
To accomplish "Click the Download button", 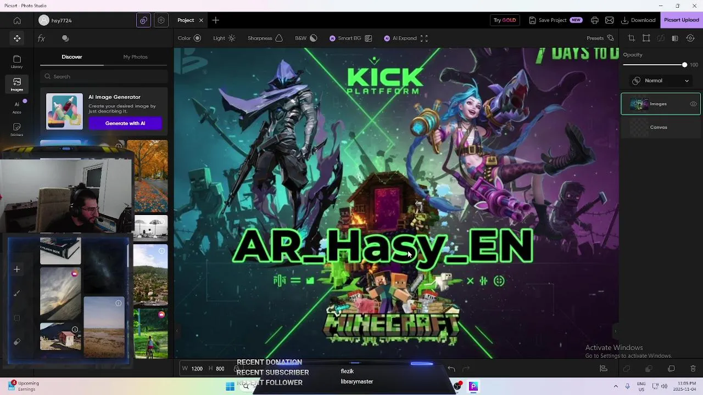I will tap(638, 20).
